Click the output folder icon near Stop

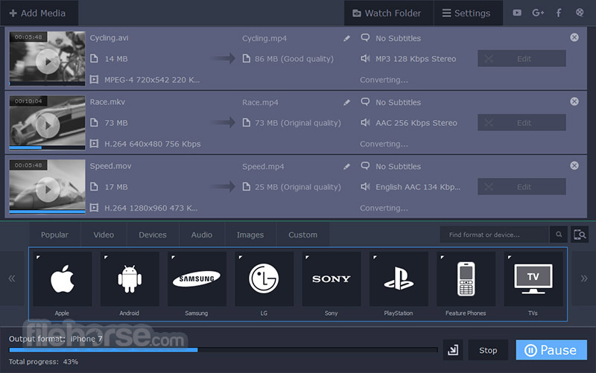pyautogui.click(x=453, y=350)
